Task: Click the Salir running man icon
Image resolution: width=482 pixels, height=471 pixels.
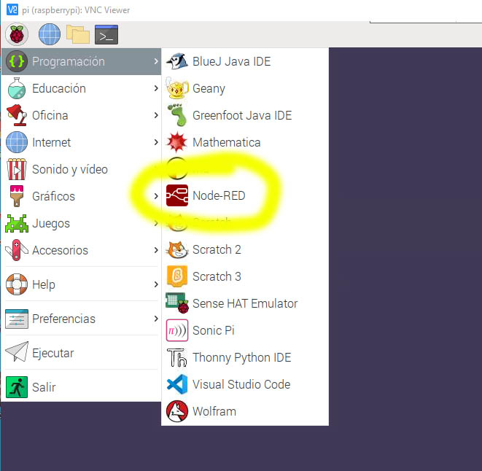Action: pos(17,387)
